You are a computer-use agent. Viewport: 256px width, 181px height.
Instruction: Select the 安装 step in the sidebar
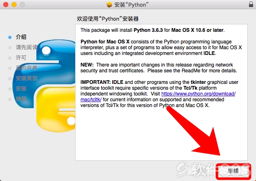coord(21,88)
